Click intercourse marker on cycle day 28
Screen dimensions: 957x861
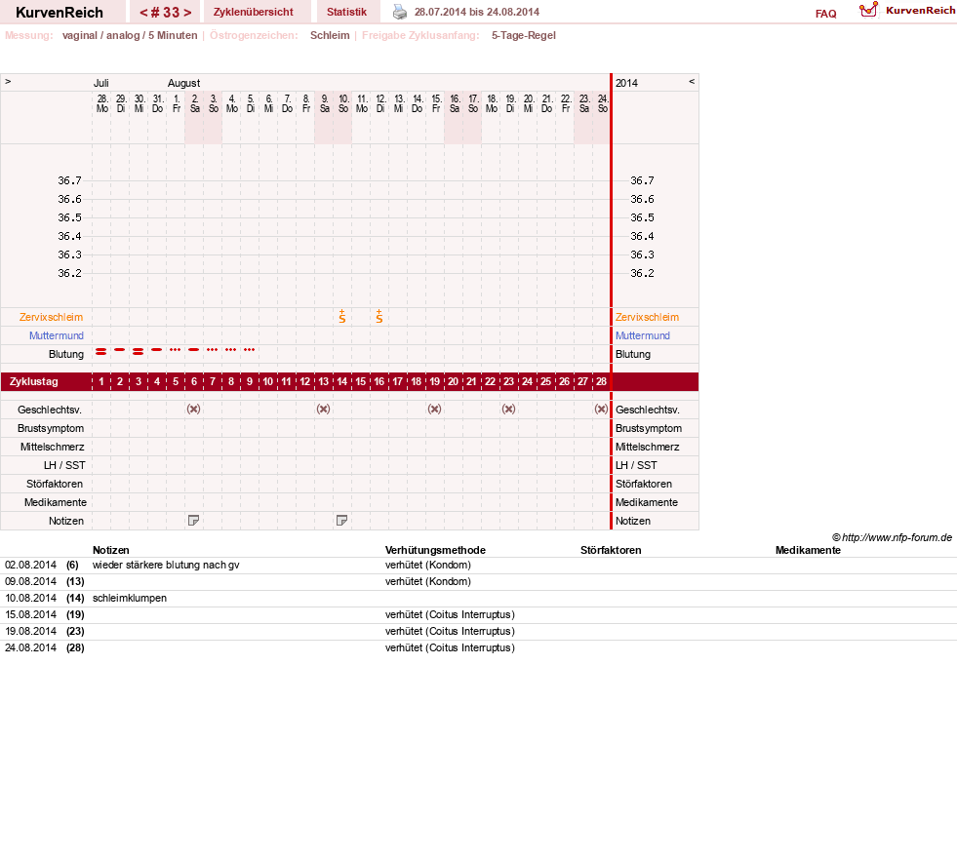[601, 409]
